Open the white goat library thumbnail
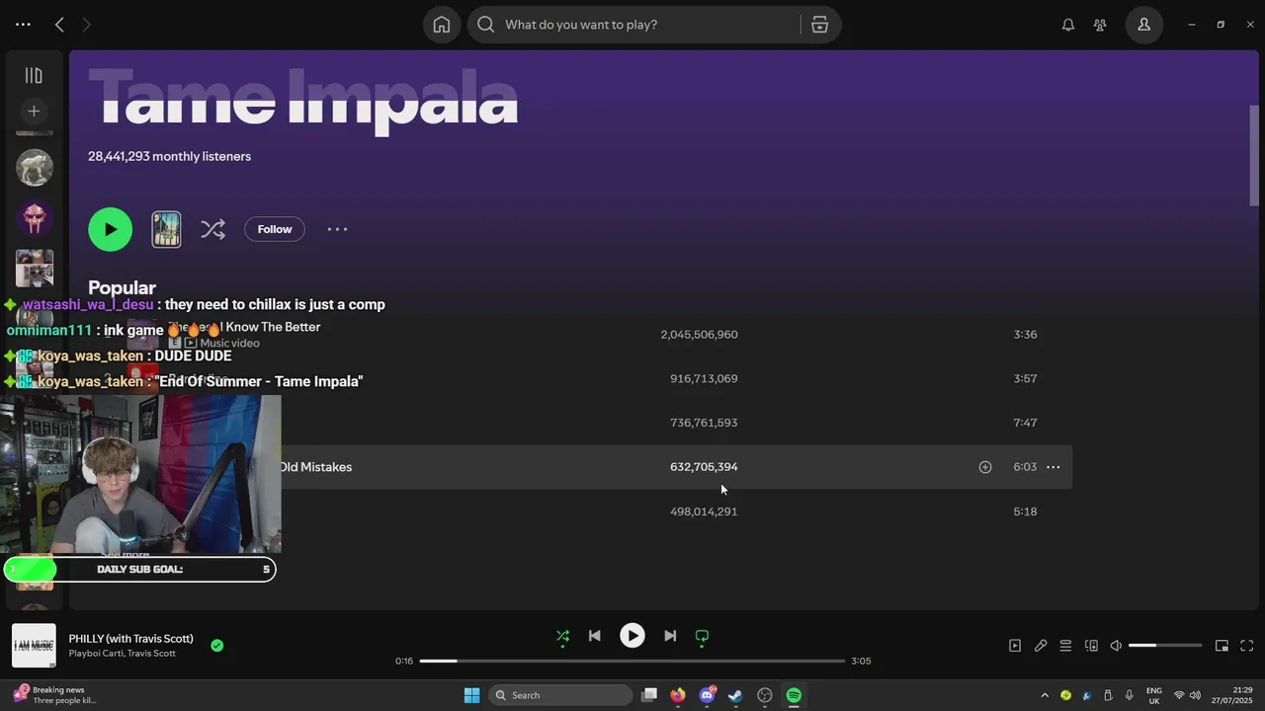Screen dimensions: 1265x711 click(x=35, y=168)
